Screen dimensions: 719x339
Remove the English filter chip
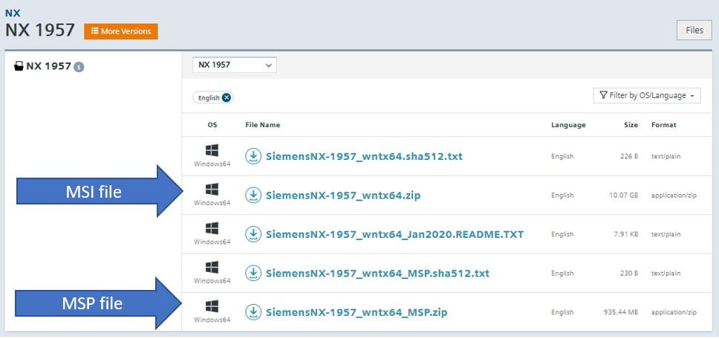click(x=227, y=97)
